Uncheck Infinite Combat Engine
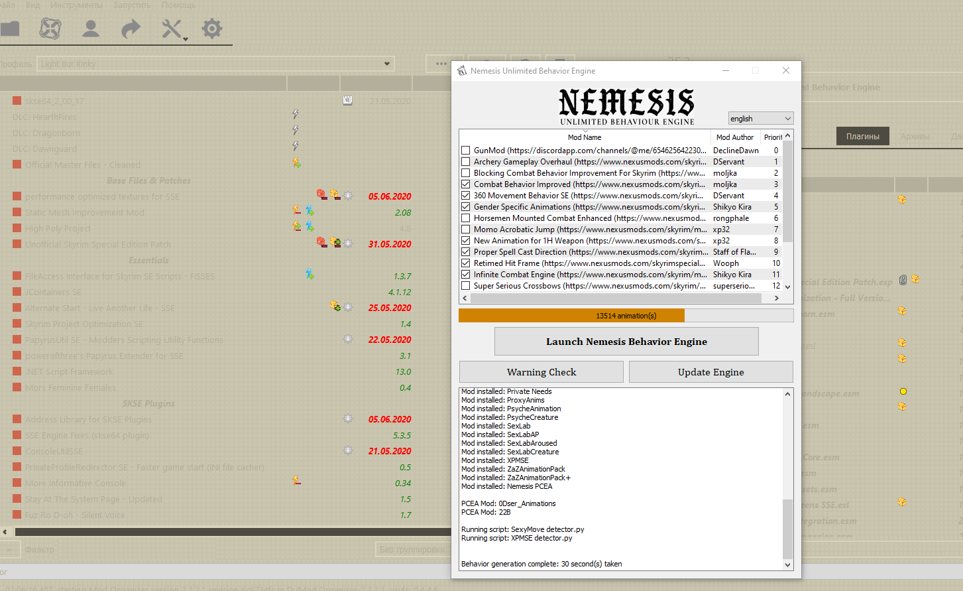Viewport: 963px width, 591px height. coord(466,275)
